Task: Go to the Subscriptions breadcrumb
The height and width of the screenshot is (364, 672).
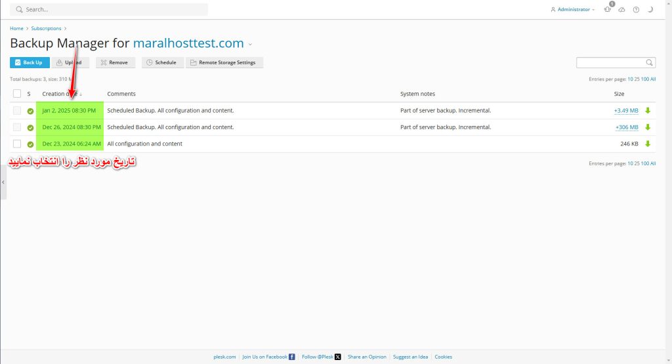Action: point(46,28)
